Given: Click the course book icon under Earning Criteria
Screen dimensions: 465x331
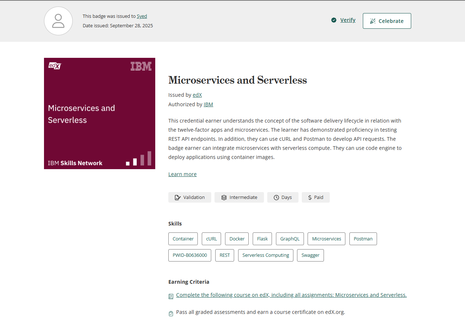Looking at the screenshot, I should coord(171,296).
